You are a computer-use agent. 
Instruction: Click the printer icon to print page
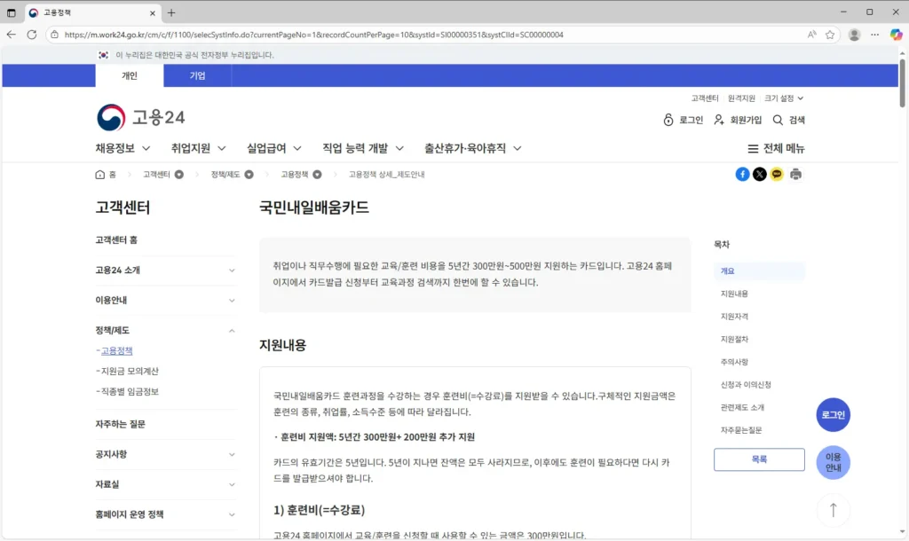point(796,174)
